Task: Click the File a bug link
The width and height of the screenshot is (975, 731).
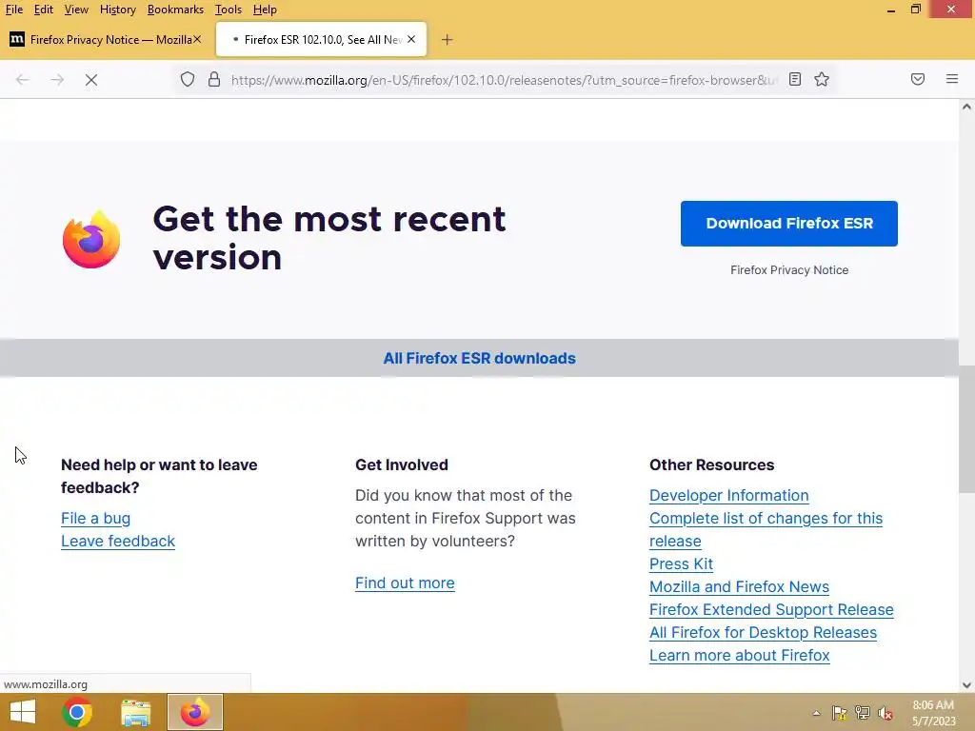Action: coord(96,519)
